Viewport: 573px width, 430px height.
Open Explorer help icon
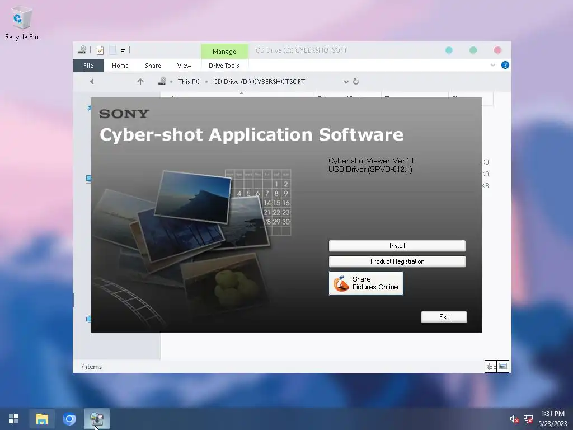point(505,65)
